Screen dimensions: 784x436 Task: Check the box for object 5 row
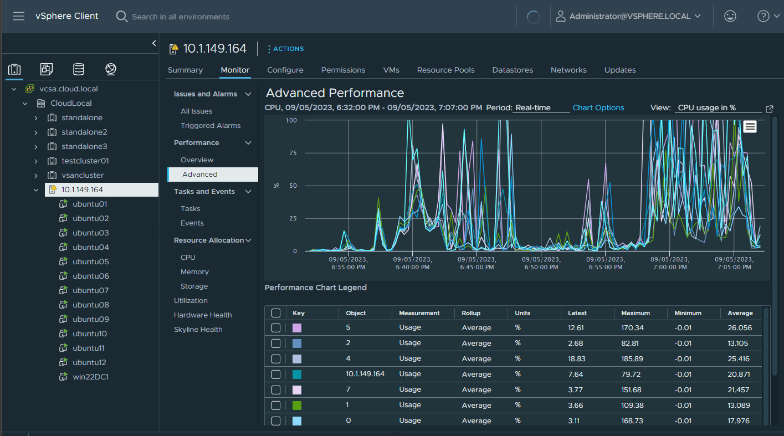click(276, 328)
